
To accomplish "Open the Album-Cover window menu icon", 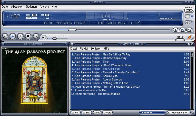I will tap(3, 44).
